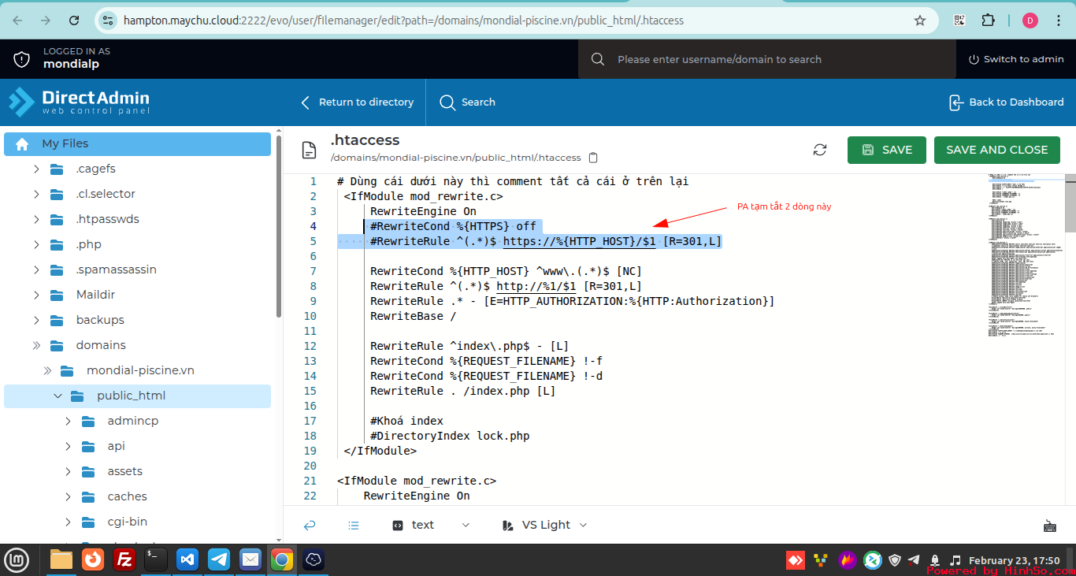Image resolution: width=1076 pixels, height=576 pixels.
Task: Click the My Files home icon
Action: coord(22,143)
